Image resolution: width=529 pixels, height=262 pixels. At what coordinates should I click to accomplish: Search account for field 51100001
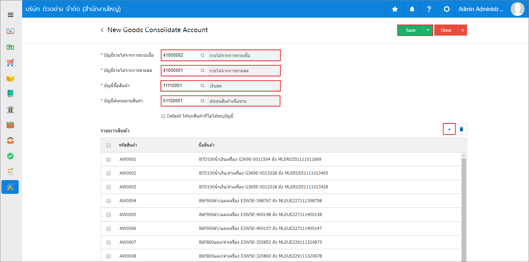203,101
